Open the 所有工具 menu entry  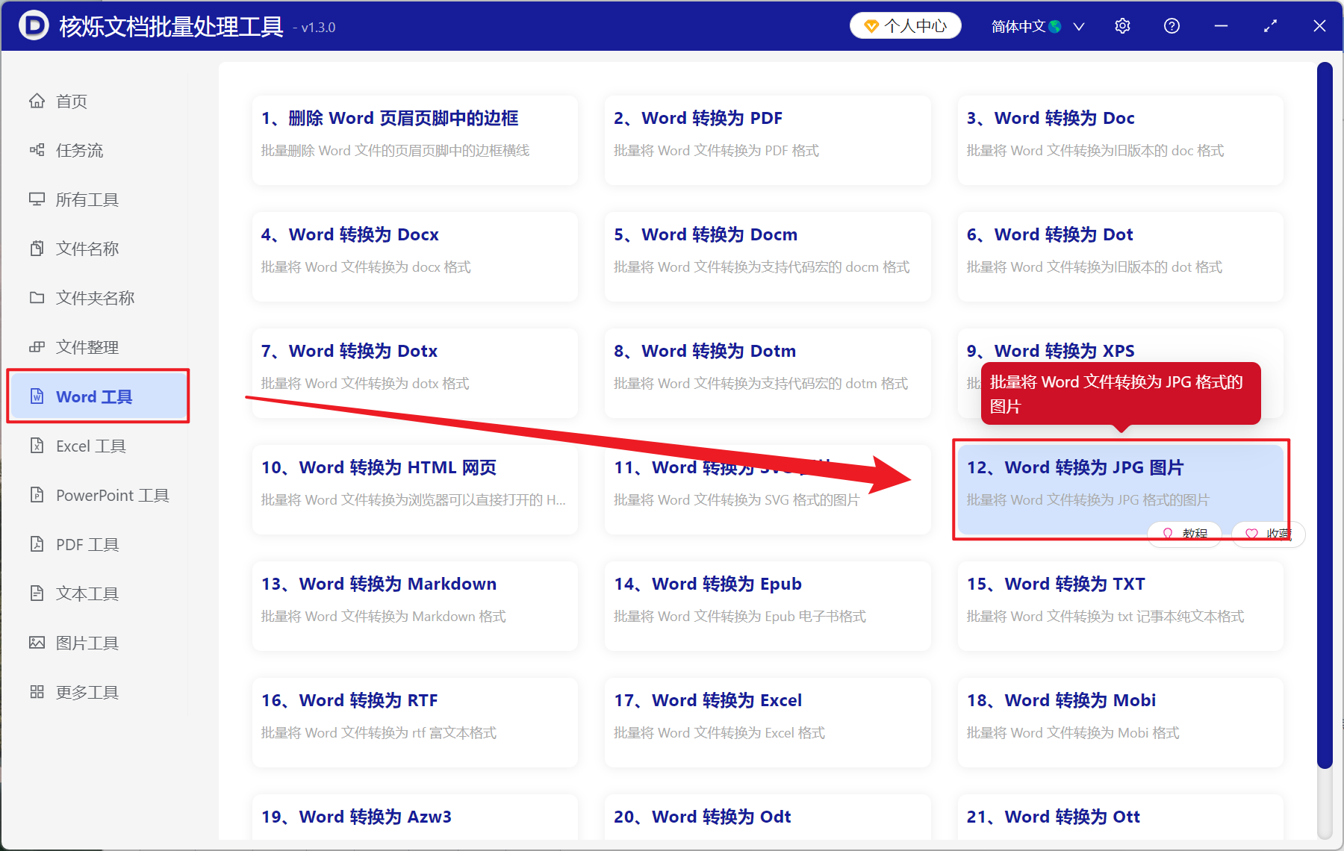[87, 199]
